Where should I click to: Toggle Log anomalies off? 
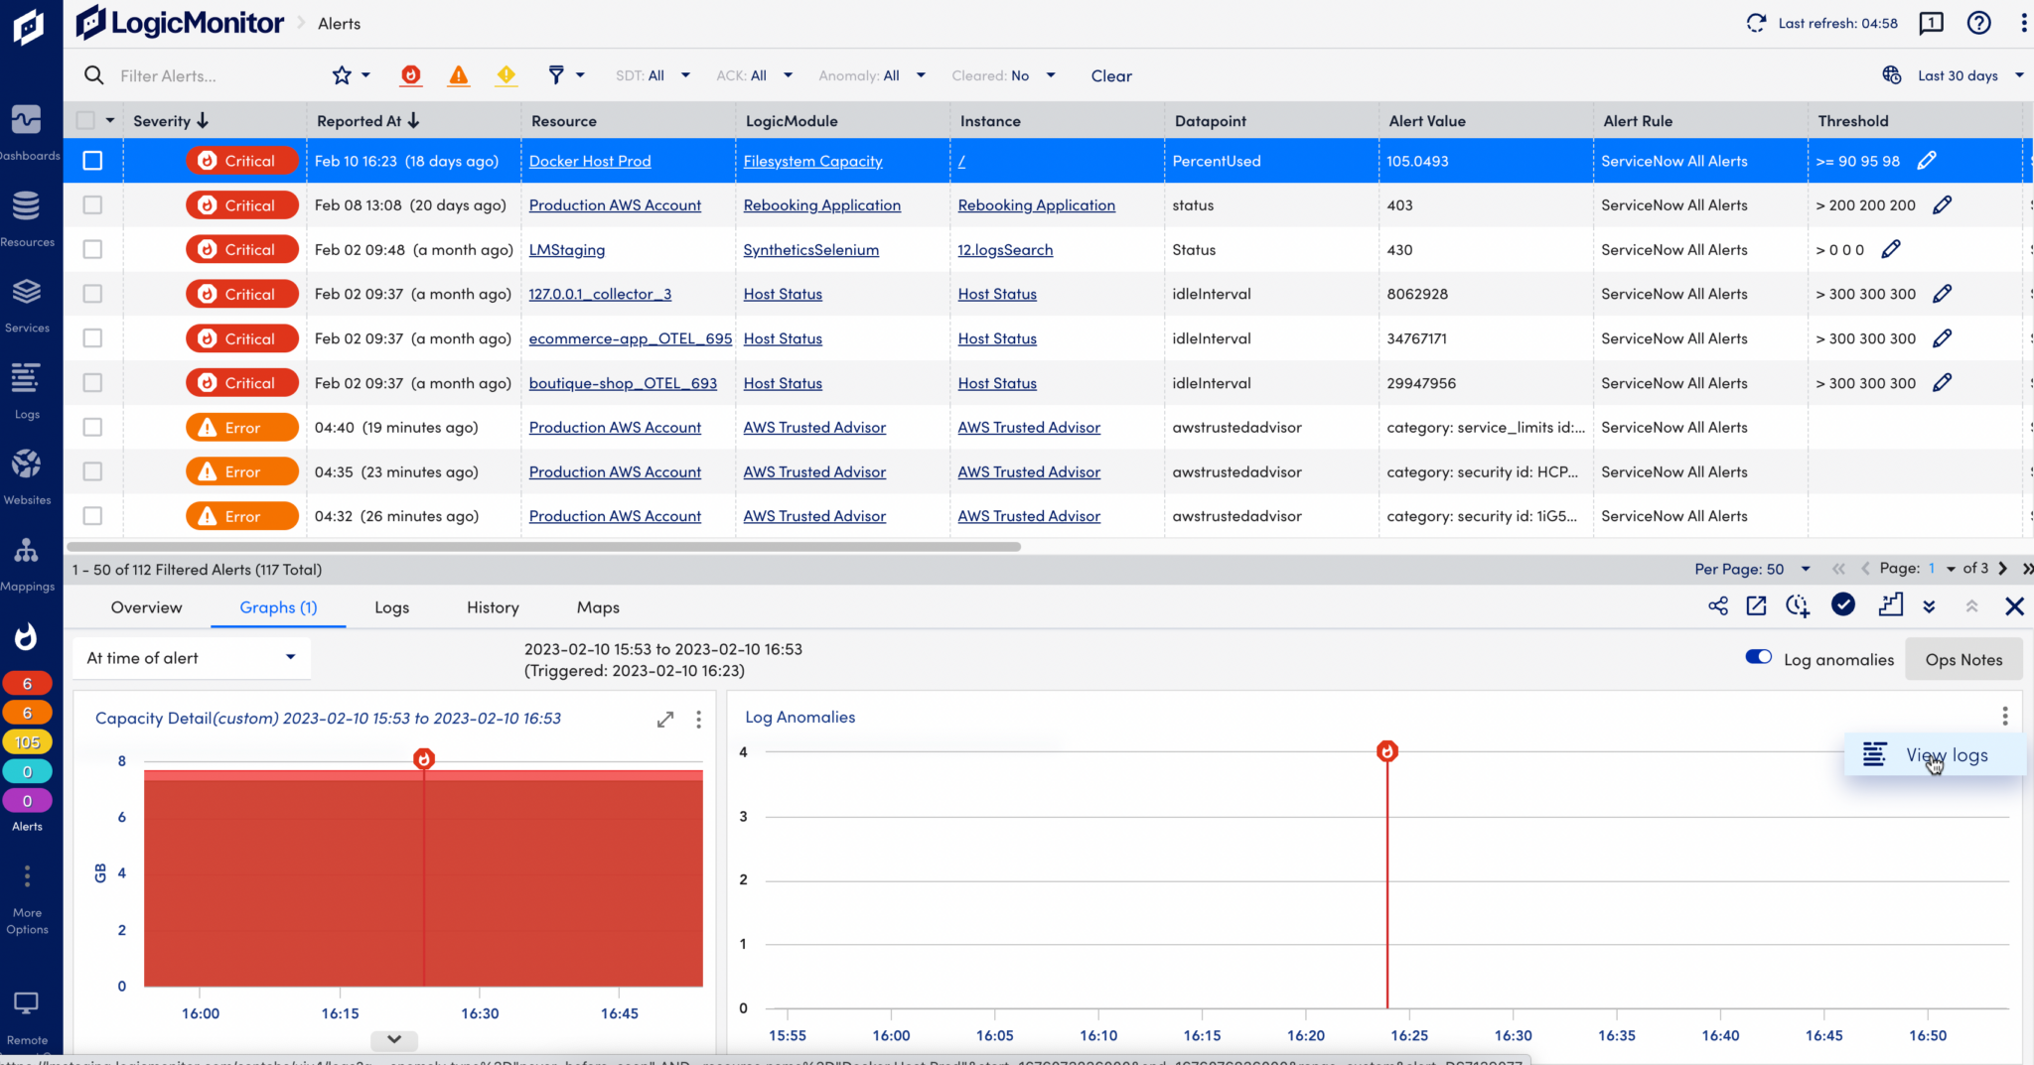click(x=1757, y=657)
